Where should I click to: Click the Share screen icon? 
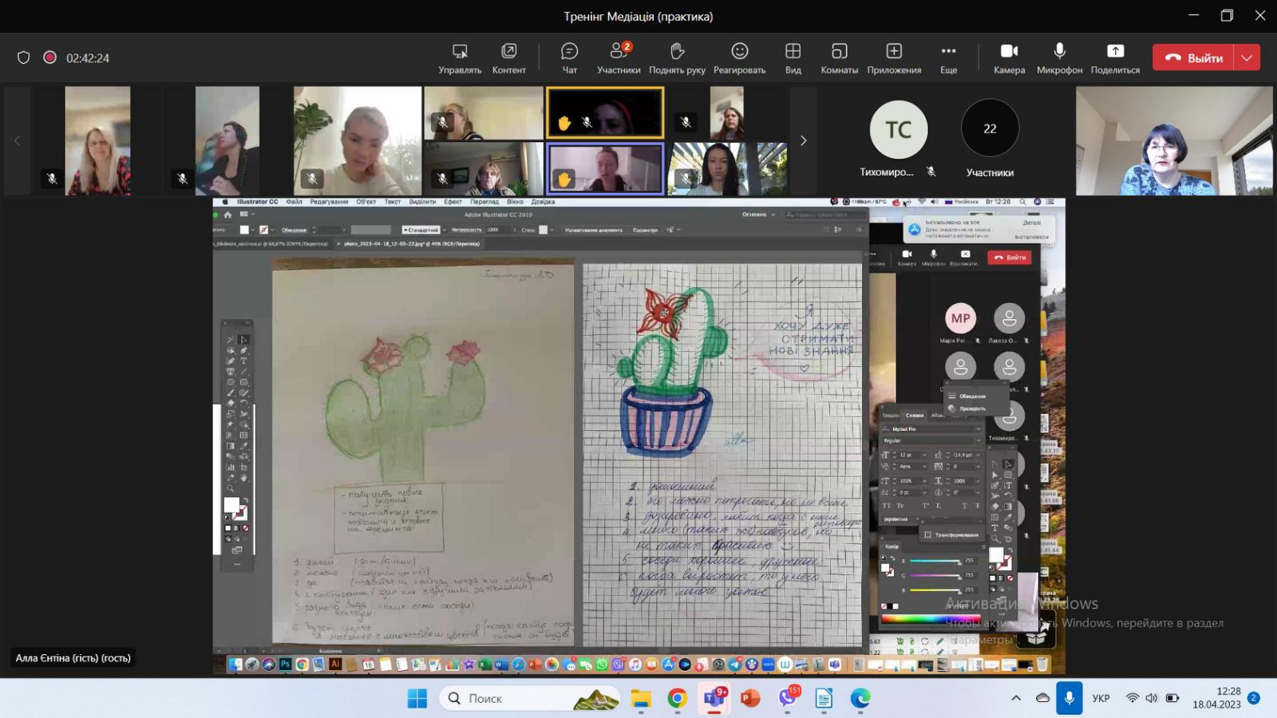(x=1115, y=57)
